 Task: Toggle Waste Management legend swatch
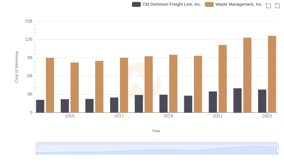click(x=209, y=4)
